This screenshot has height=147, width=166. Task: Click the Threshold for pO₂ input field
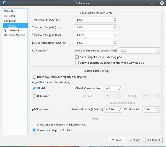96,20
